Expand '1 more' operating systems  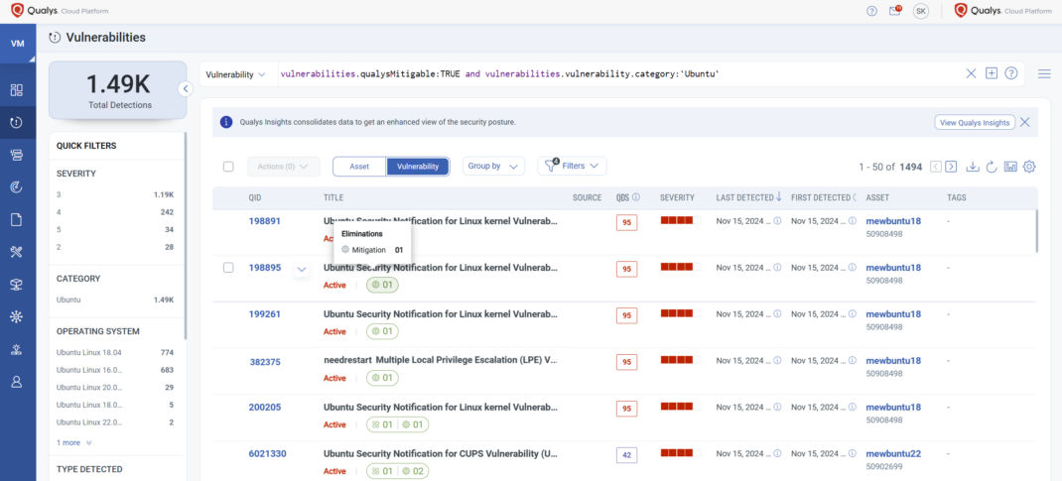74,442
